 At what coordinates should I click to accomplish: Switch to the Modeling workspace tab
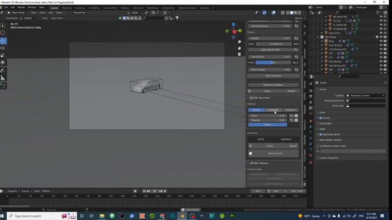click(67, 8)
